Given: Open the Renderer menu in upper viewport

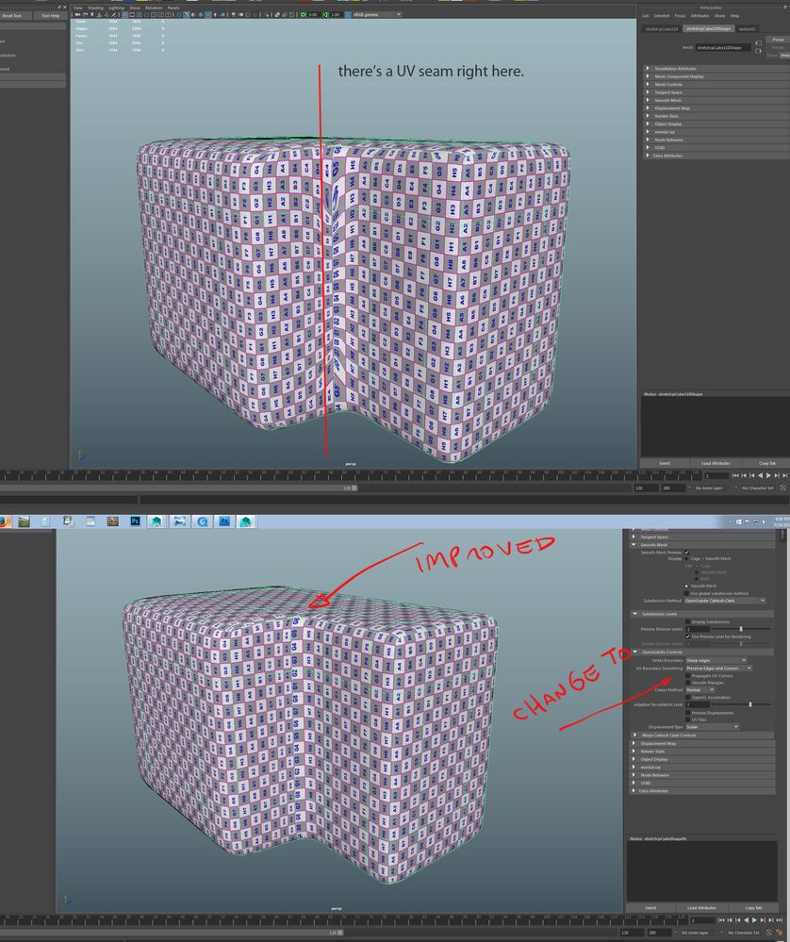Looking at the screenshot, I should 154,8.
